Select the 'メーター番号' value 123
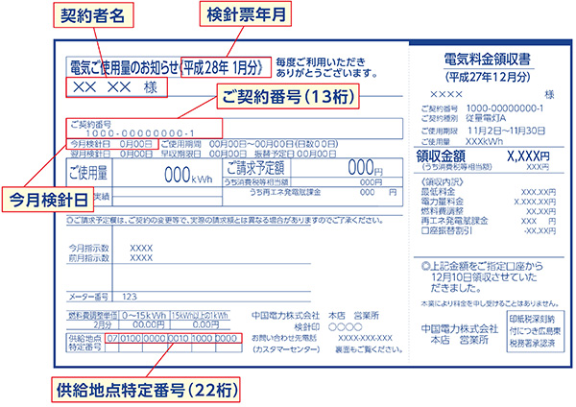The image size is (576, 407). point(130,297)
